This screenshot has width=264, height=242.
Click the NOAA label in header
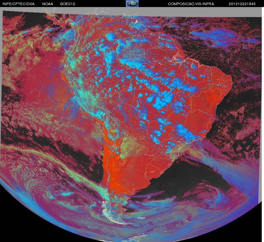click(x=48, y=4)
